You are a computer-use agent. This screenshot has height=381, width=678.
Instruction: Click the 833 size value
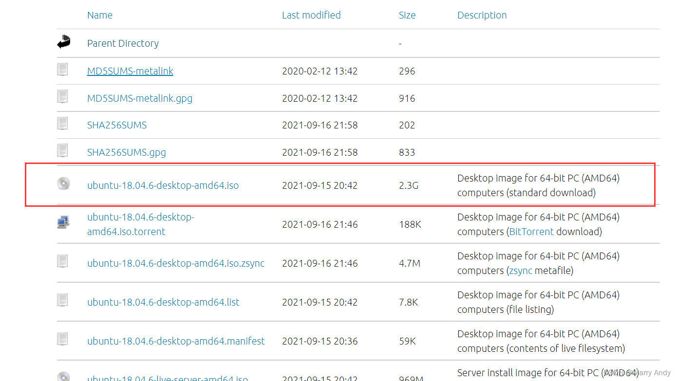click(407, 152)
